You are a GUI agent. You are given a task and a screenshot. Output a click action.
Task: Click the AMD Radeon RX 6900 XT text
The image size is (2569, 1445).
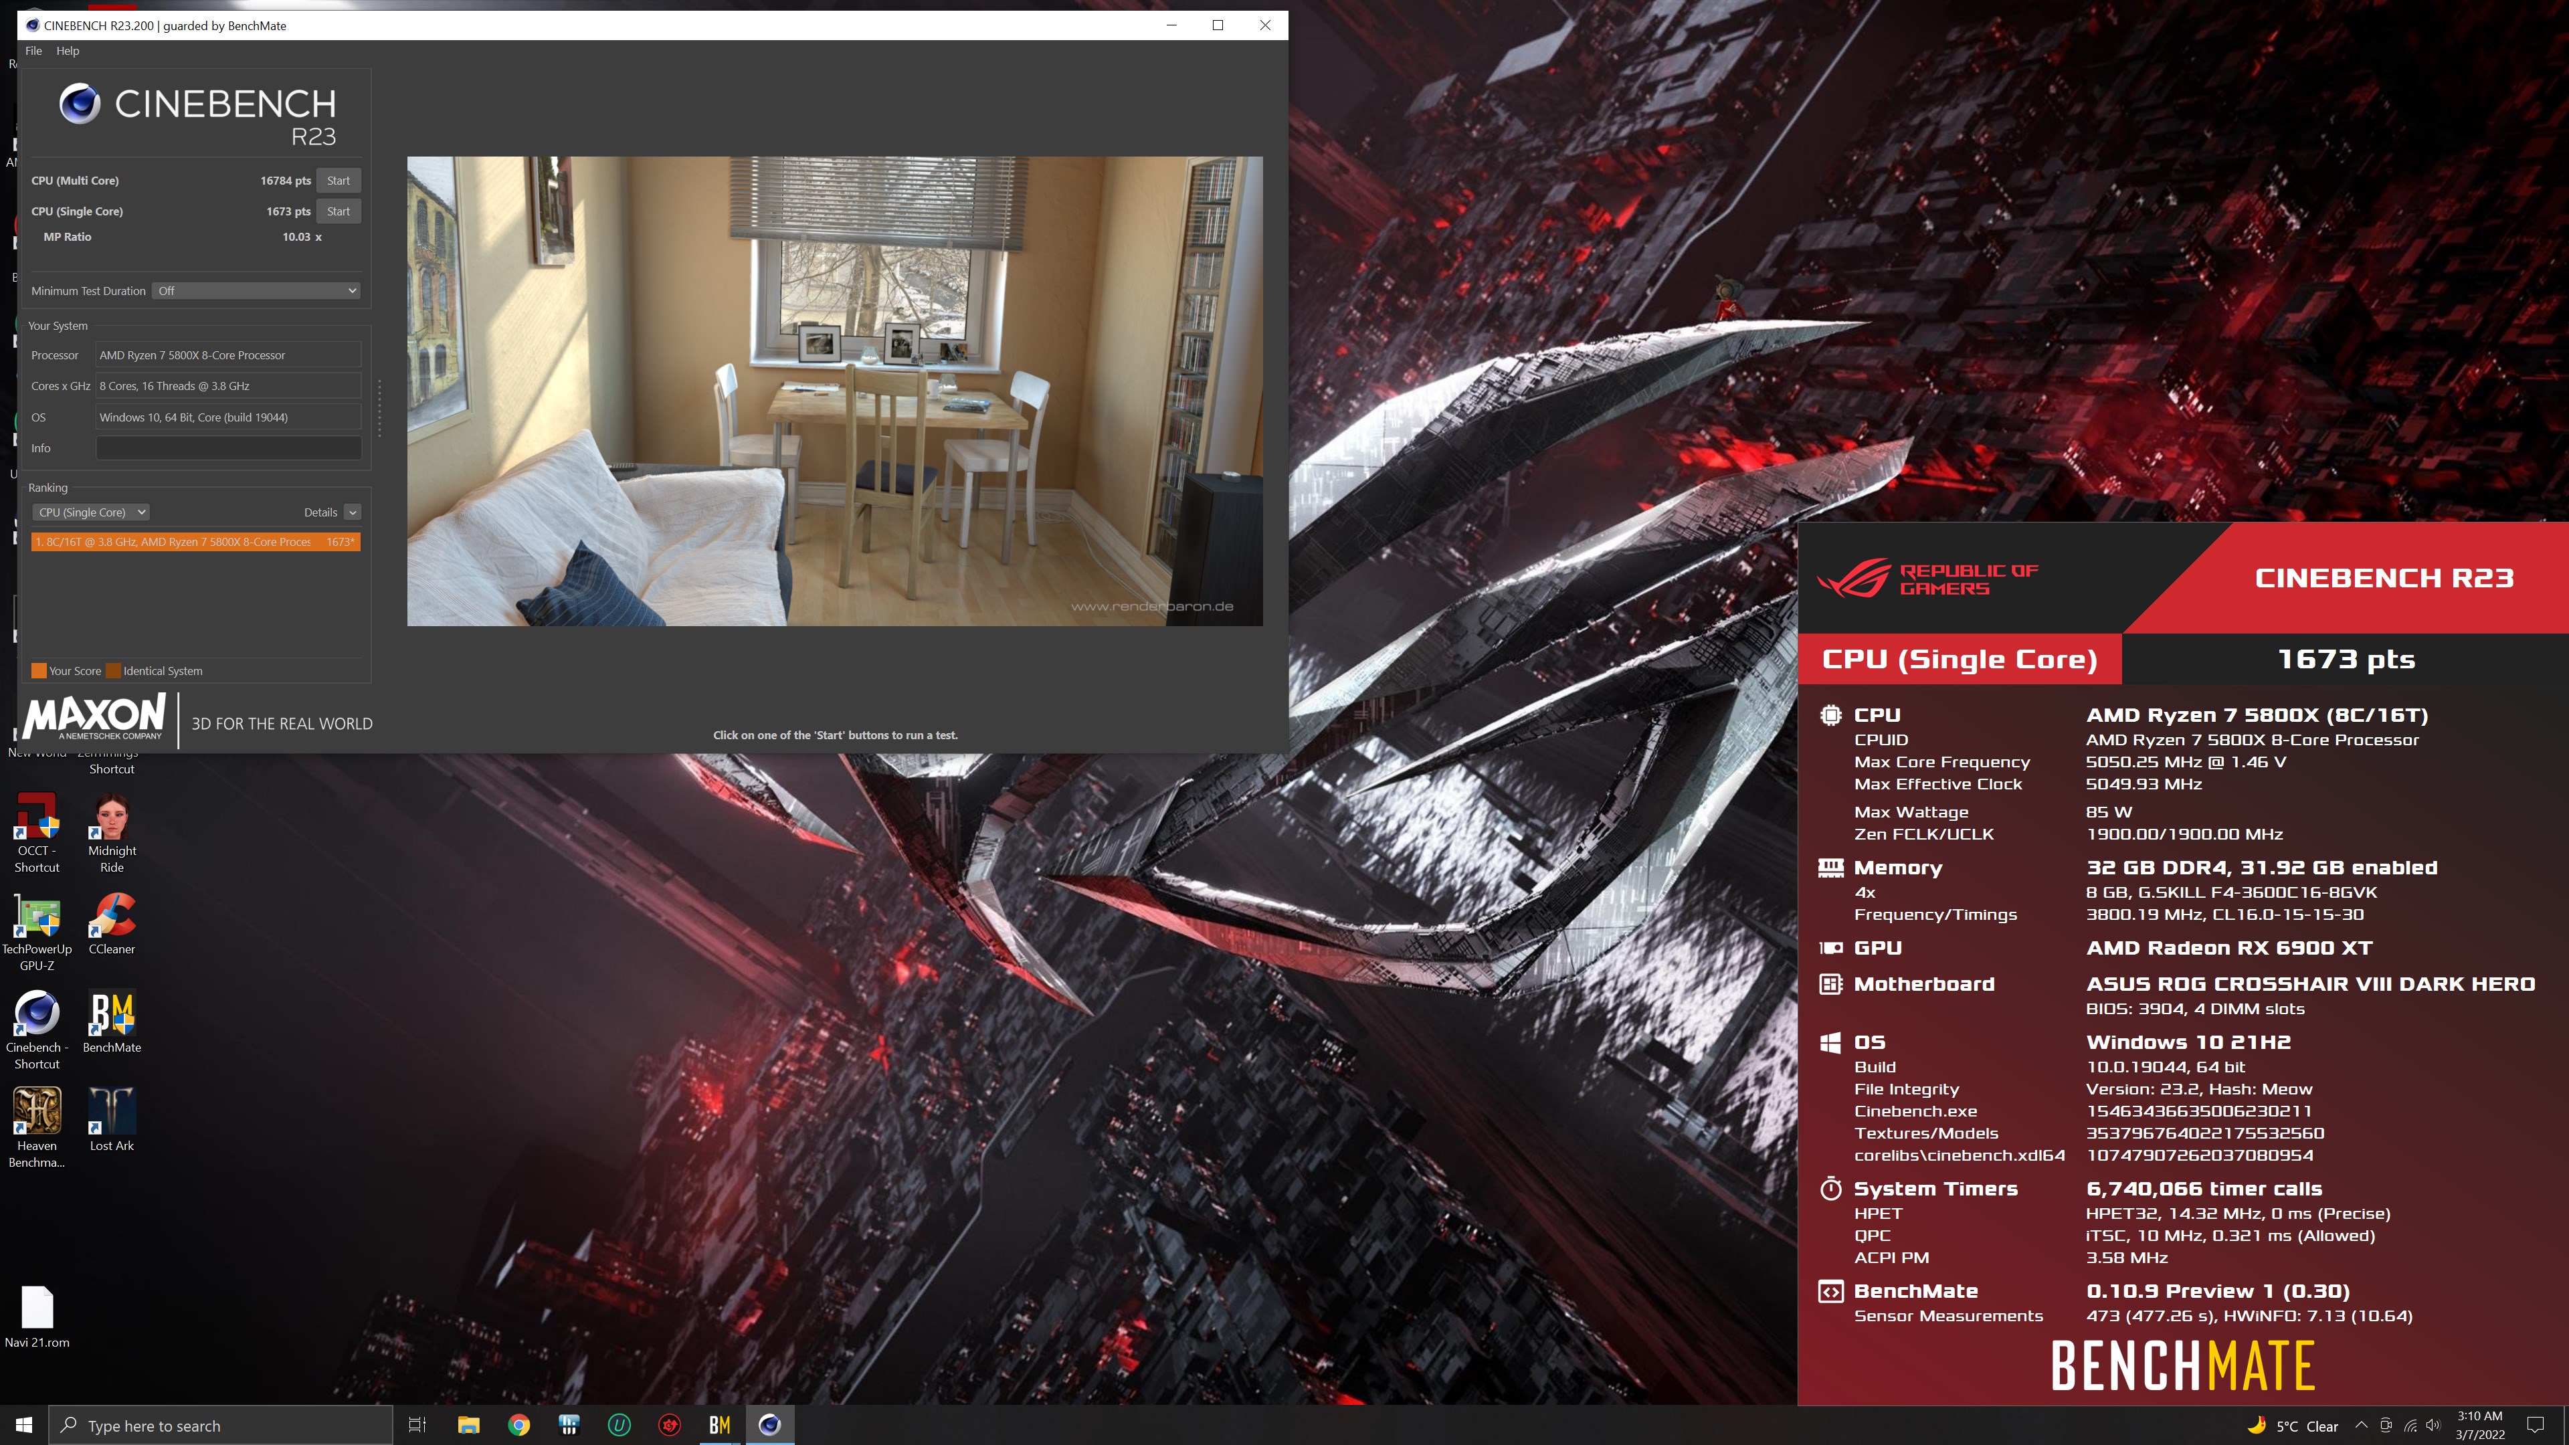pyautogui.click(x=2229, y=949)
